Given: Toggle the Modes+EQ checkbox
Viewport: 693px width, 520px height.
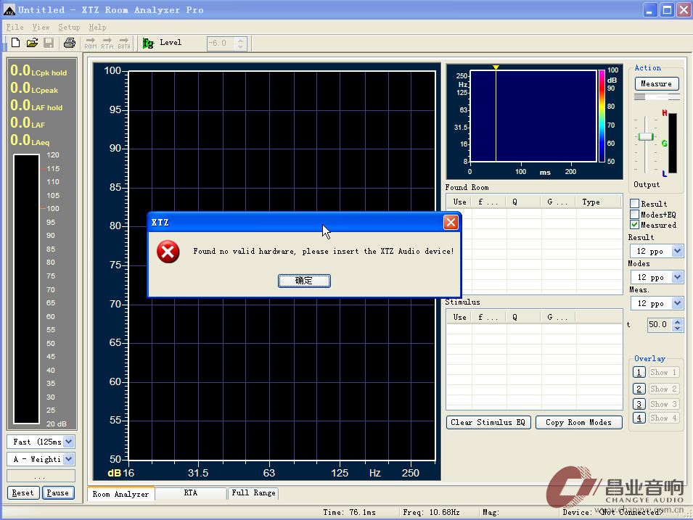Looking at the screenshot, I should (635, 214).
